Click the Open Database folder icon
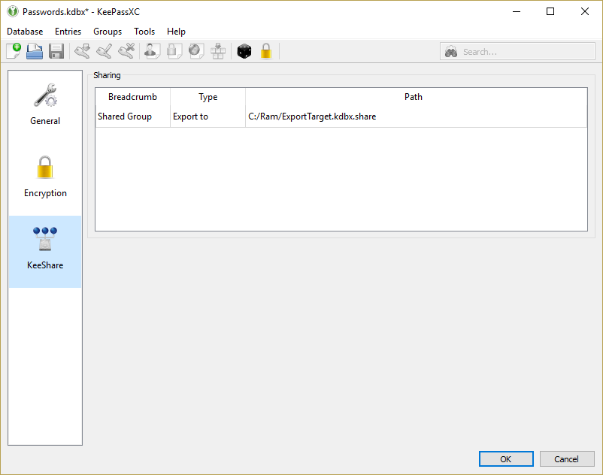The height and width of the screenshot is (475, 603). [x=35, y=51]
